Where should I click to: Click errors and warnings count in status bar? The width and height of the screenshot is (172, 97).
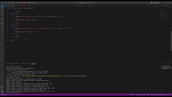(x=3, y=95)
